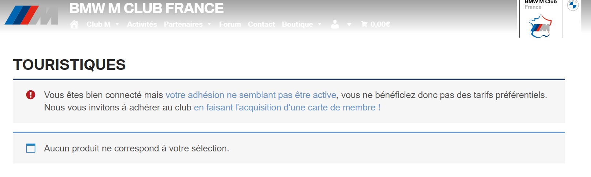Viewport: 591px width, 177px height.
Task: Open the Club M menu
Action: pos(98,24)
